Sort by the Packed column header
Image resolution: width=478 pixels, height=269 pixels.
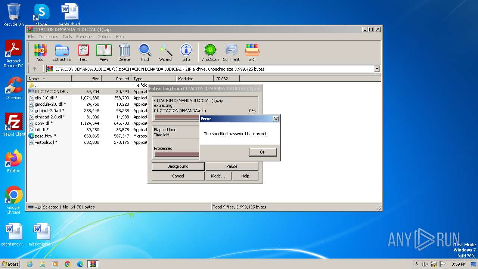(116, 79)
